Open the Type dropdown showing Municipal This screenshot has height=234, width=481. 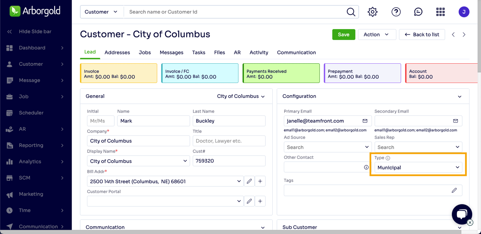[418, 168]
